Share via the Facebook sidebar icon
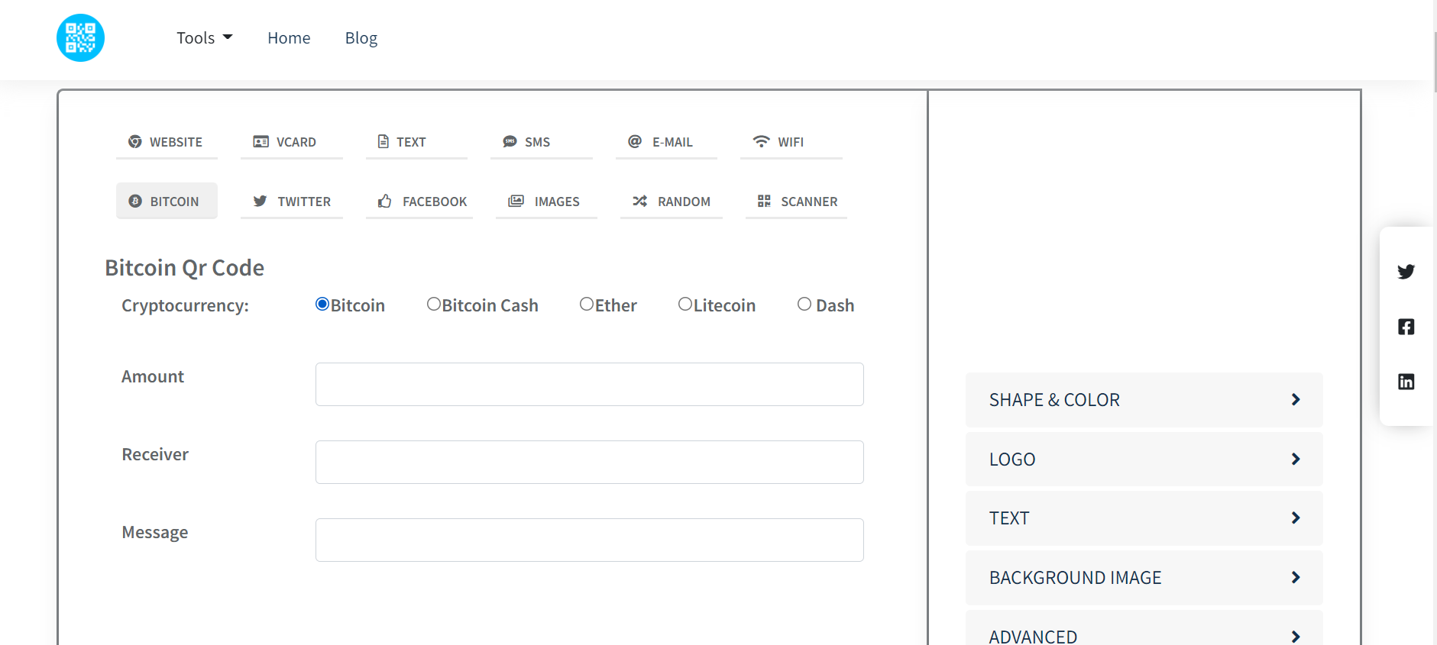Screen dimensions: 1437x645 tap(1406, 327)
